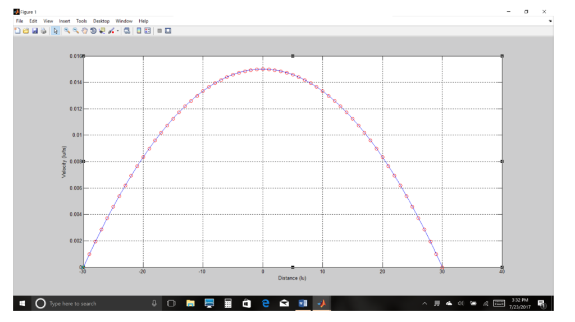Image resolution: width=575 pixels, height=322 pixels.
Task: Save the figure with the floppy icon
Action: pyautogui.click(x=35, y=31)
